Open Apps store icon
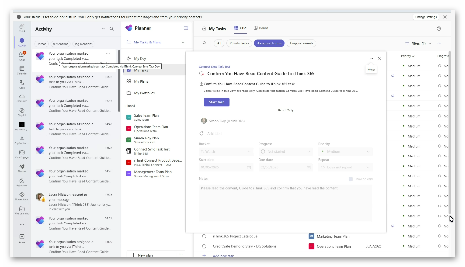Screen dimensions: 465x267 click(x=22, y=238)
